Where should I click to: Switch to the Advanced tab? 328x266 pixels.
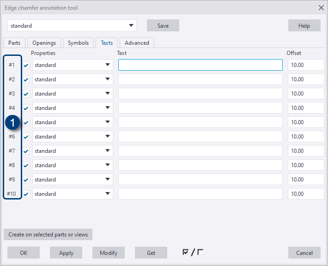[x=137, y=43]
